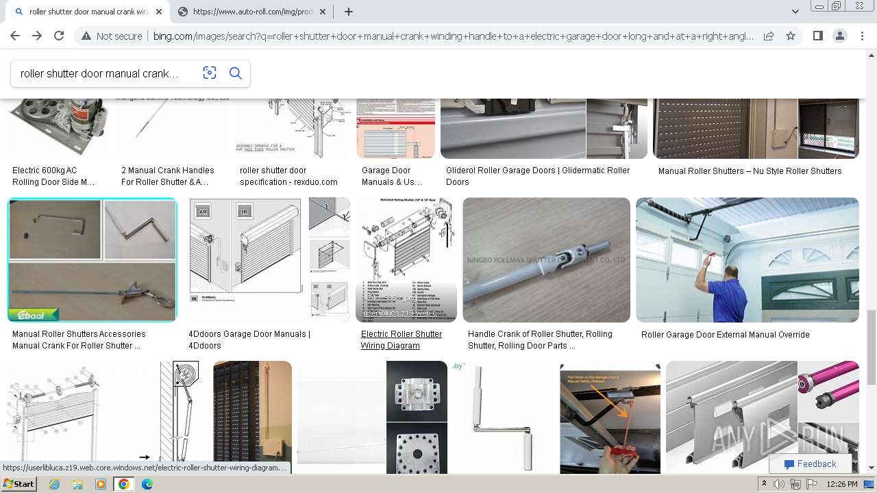Open the Chrome three-dot menu

(861, 36)
